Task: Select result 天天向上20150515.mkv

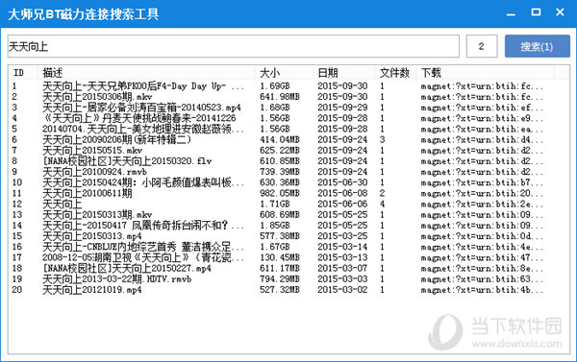Action: coord(92,151)
